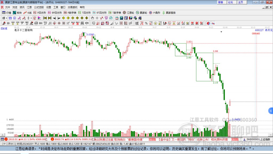Click yellow diamond four-arrows icon
This screenshot has height=154, width=273.
point(87,18)
